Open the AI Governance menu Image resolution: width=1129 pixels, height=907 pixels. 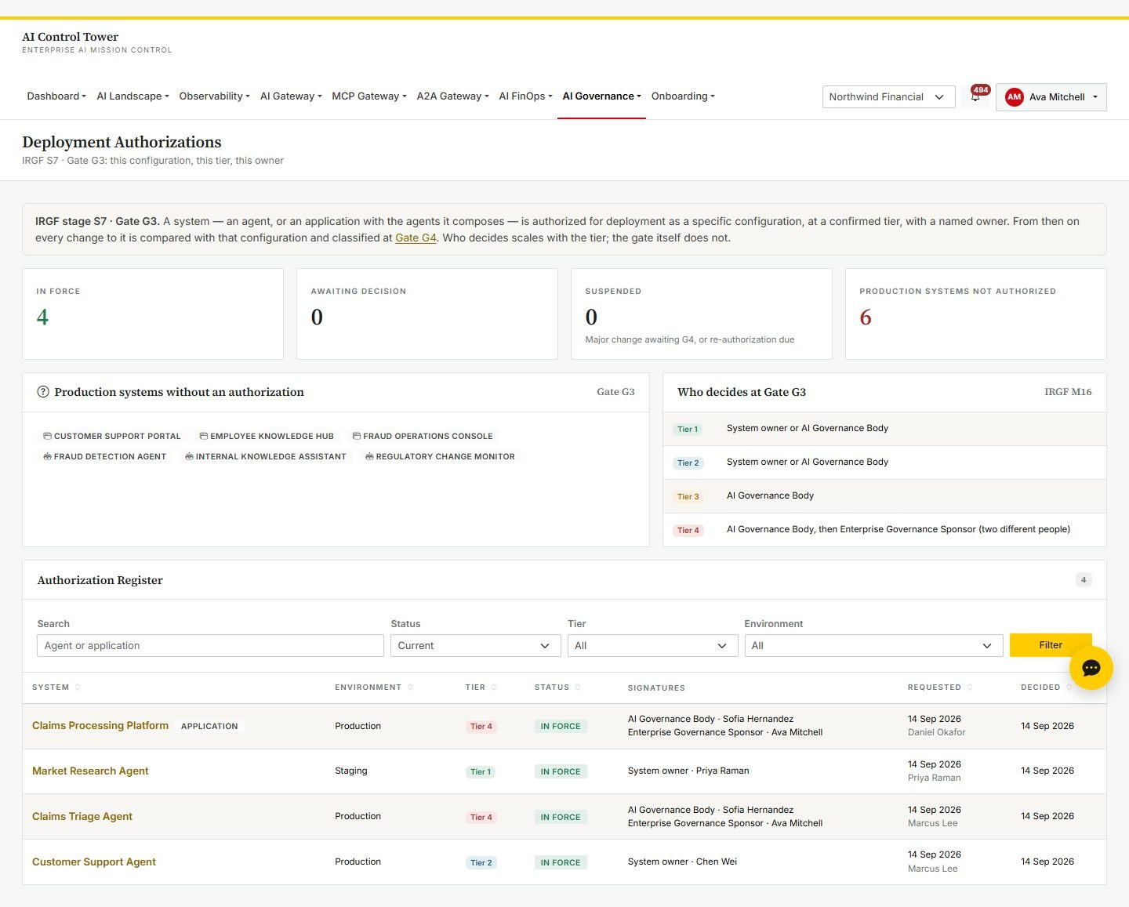pyautogui.click(x=601, y=96)
